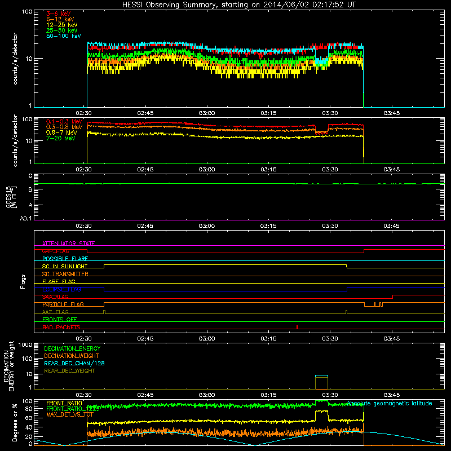Click the A0.1 tick label on GOES axis
The width and height of the screenshot is (451, 451).
(x=26, y=219)
